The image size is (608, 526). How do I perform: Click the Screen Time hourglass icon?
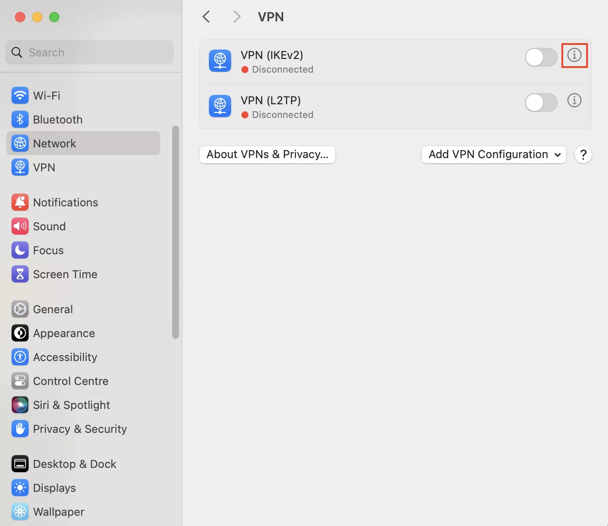(20, 274)
